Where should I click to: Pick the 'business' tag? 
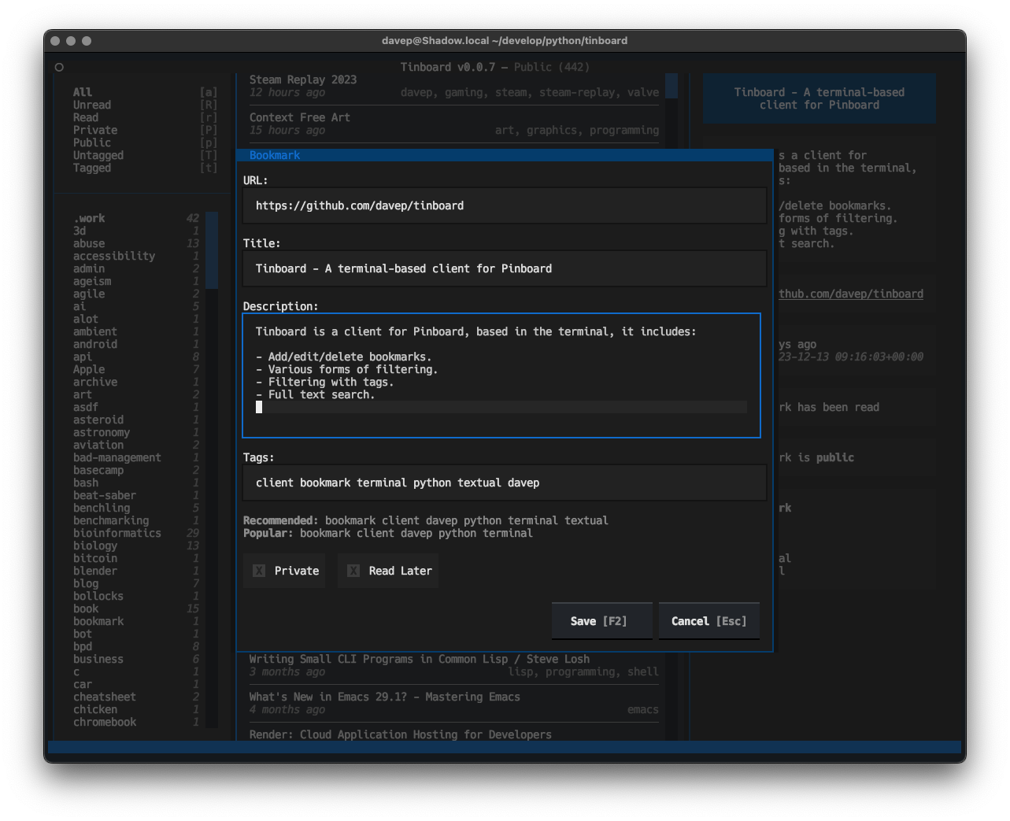tap(136, 659)
